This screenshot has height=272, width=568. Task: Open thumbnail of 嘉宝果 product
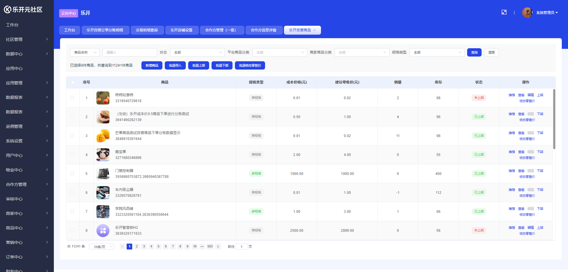click(x=103, y=155)
